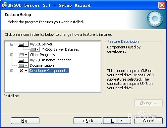Open the Client Programs install-state dropdown
Viewport: 167px width, 128px height.
23,55
